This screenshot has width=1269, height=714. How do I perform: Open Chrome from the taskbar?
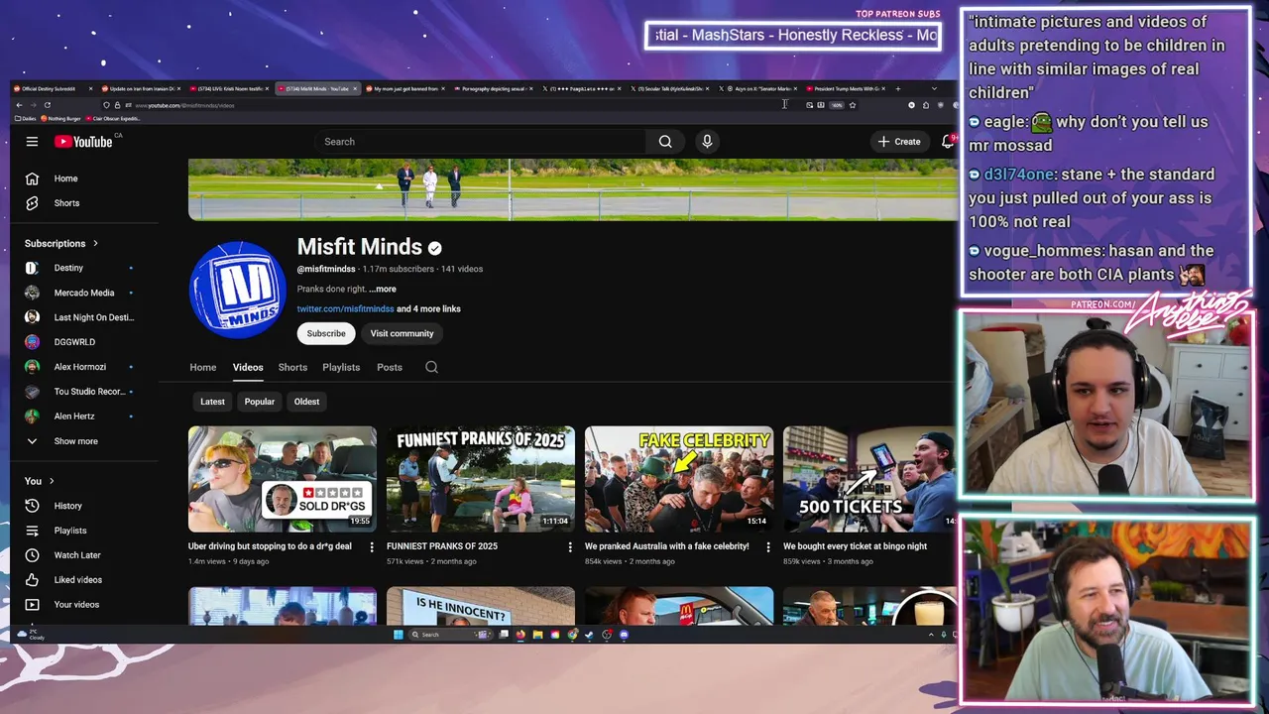573,635
